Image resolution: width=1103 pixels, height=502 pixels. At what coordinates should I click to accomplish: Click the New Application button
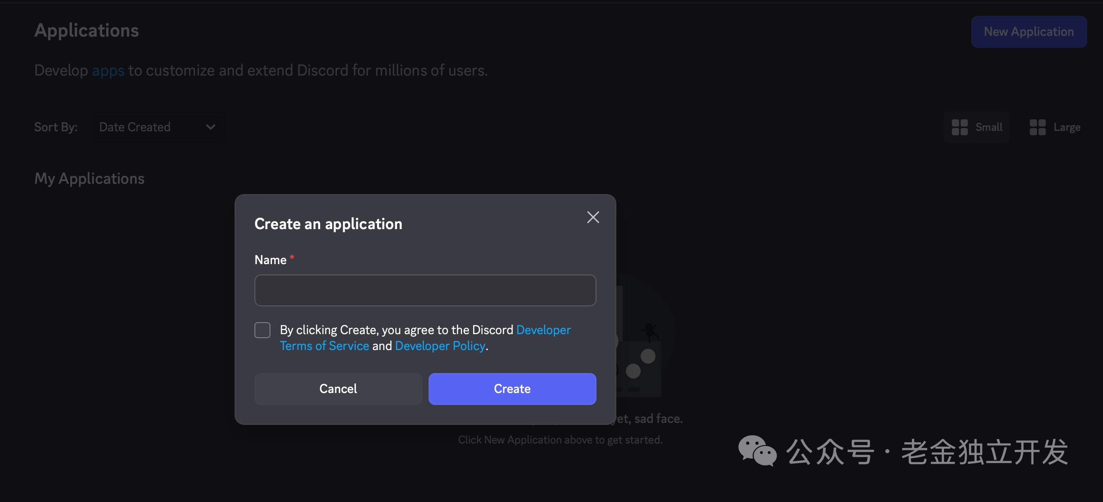point(1028,32)
